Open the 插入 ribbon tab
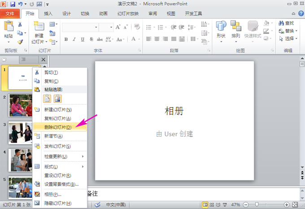This screenshot has height=209, width=305. 48,13
